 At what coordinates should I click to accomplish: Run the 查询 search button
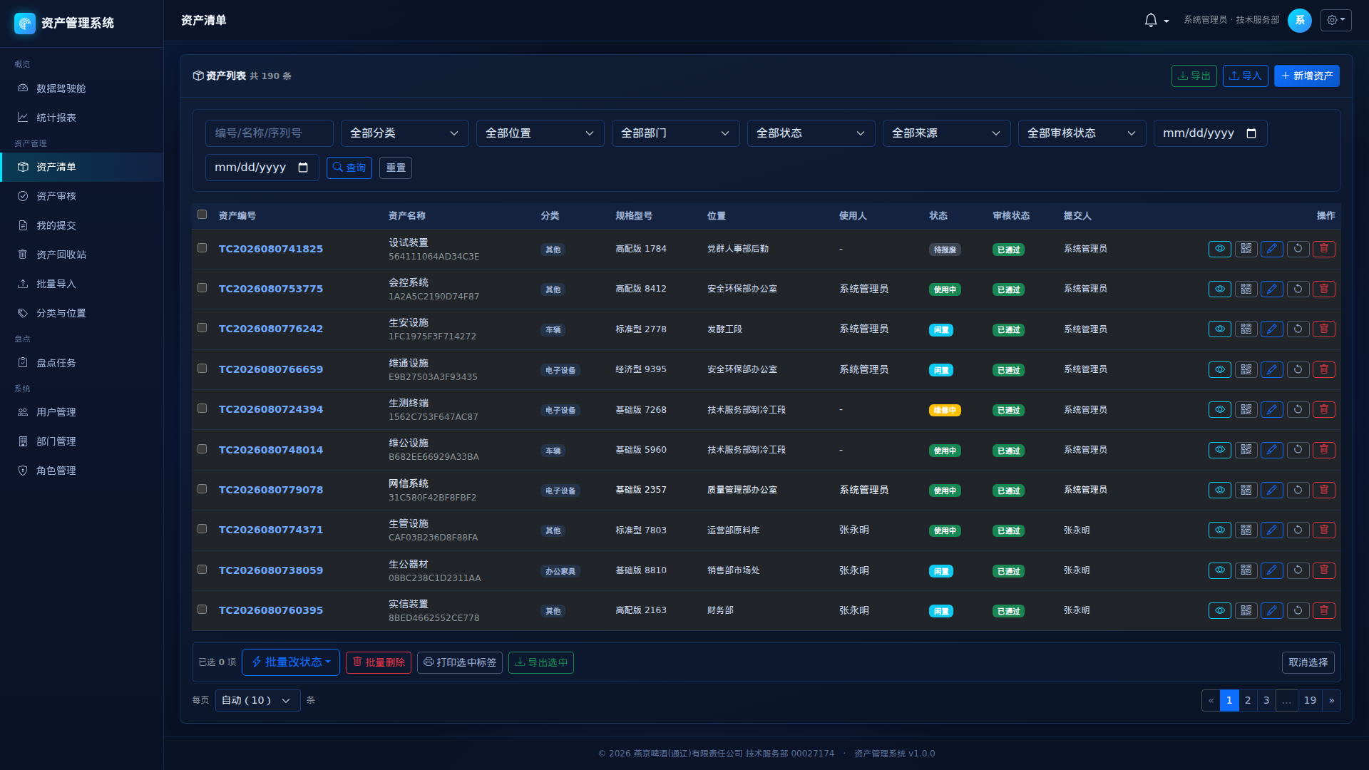tap(349, 168)
